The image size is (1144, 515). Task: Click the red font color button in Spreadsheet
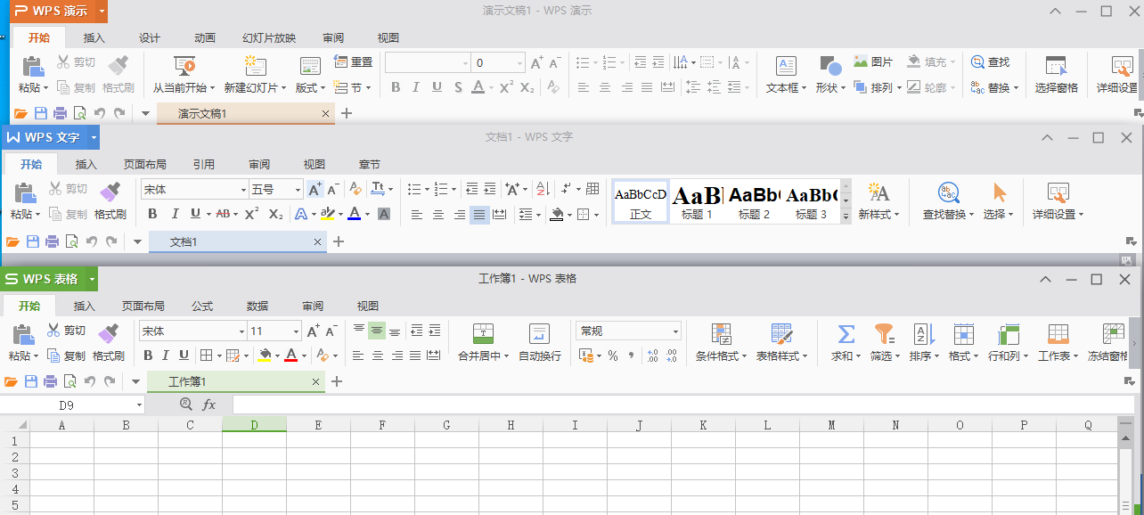pos(290,356)
